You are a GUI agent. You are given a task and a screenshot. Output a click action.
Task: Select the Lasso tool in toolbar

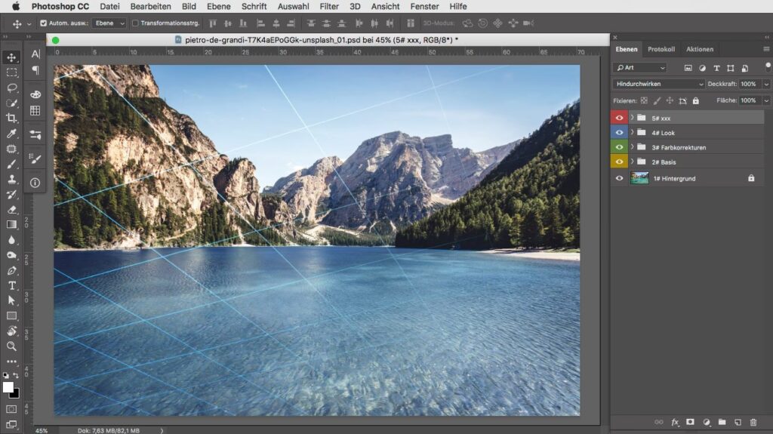click(x=11, y=88)
